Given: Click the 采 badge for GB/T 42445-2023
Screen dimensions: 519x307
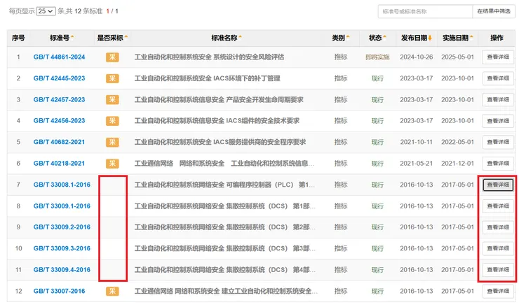Looking at the screenshot, I should [112, 78].
